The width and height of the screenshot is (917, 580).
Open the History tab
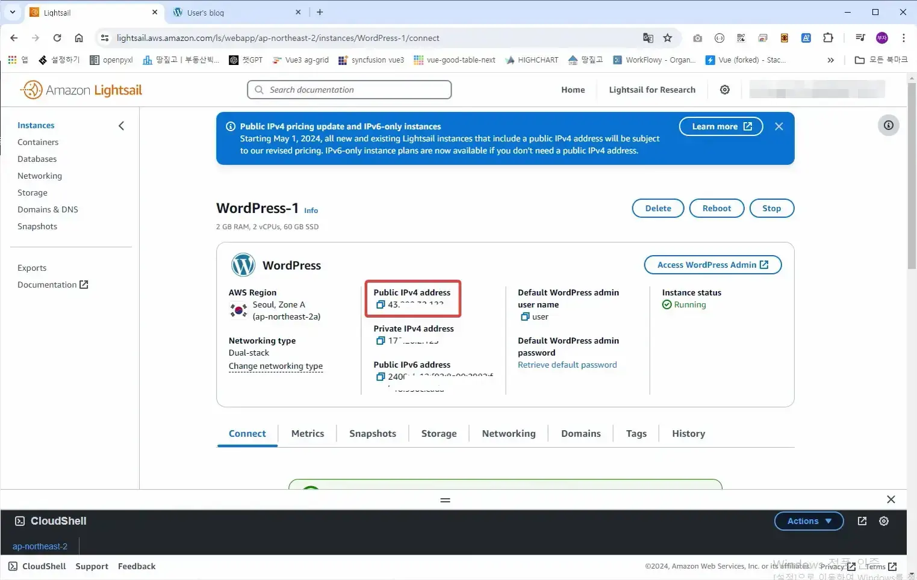tap(689, 434)
